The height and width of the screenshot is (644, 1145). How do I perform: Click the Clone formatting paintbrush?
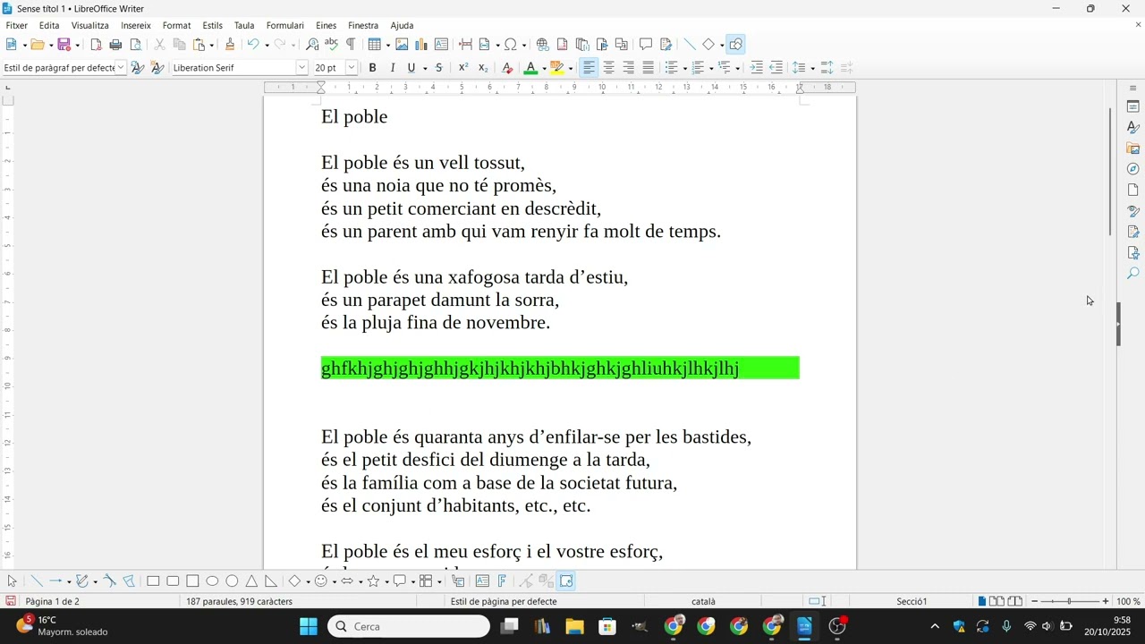[230, 44]
